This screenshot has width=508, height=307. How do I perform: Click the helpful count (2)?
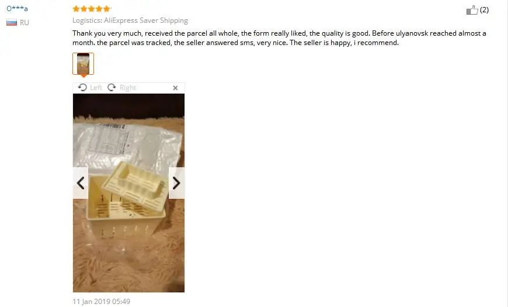(484, 10)
